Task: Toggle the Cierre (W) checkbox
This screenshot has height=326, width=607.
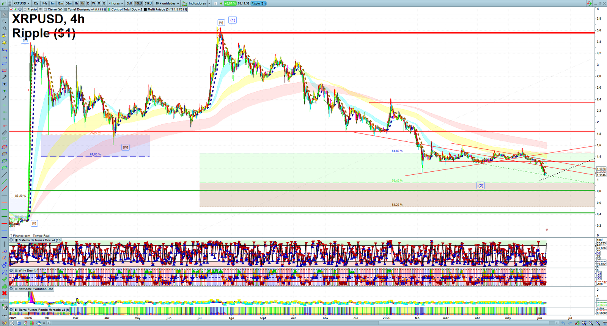Action: tap(46, 9)
